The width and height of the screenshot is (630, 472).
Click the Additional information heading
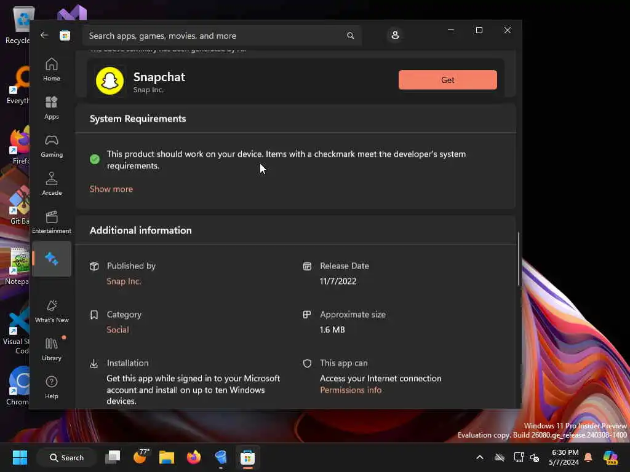pyautogui.click(x=141, y=230)
